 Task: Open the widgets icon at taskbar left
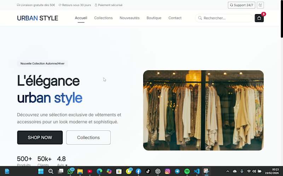tap(7, 171)
